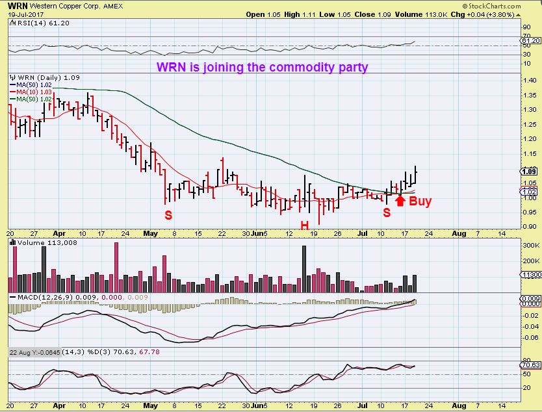Click the RSI(14) indicator icon

(x=13, y=23)
